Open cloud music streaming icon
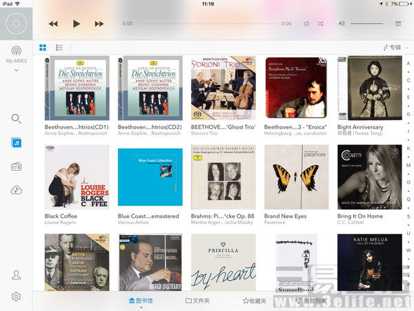The width and height of the screenshot is (414, 311). [17, 190]
